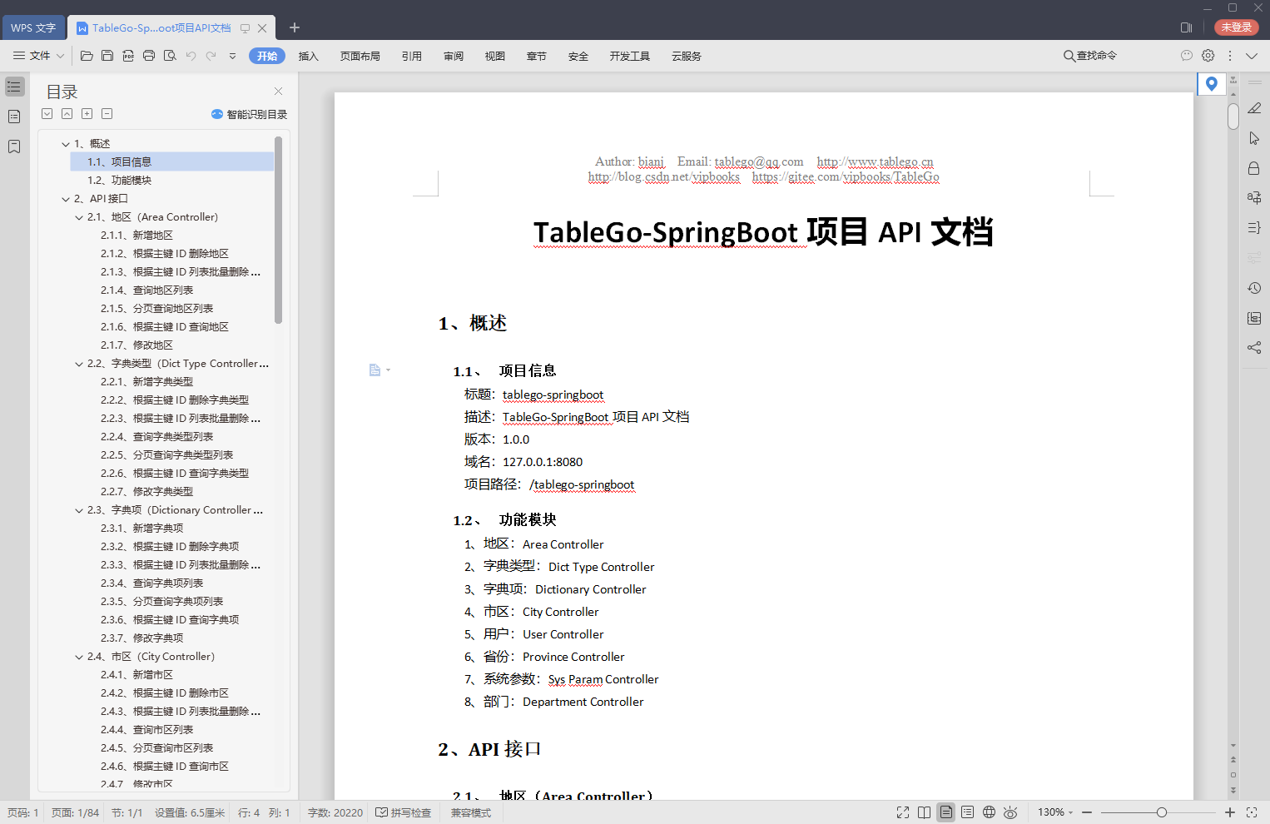The width and height of the screenshot is (1270, 824).
Task: Select page layout view icon in status bar
Action: tap(946, 812)
